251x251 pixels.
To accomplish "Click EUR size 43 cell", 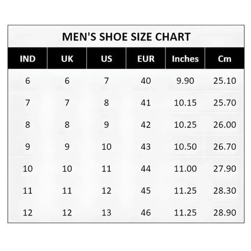I will (146, 147).
